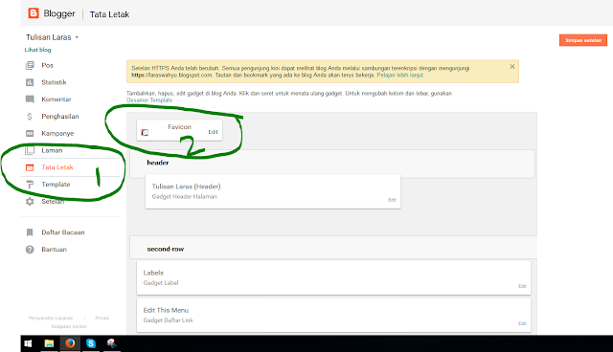Click the Simpan setelan button
Image resolution: width=613 pixels, height=352 pixels.
(583, 40)
